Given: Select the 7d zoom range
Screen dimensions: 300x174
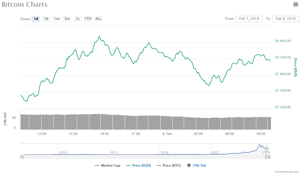Looking at the screenshot, I should (x=46, y=19).
